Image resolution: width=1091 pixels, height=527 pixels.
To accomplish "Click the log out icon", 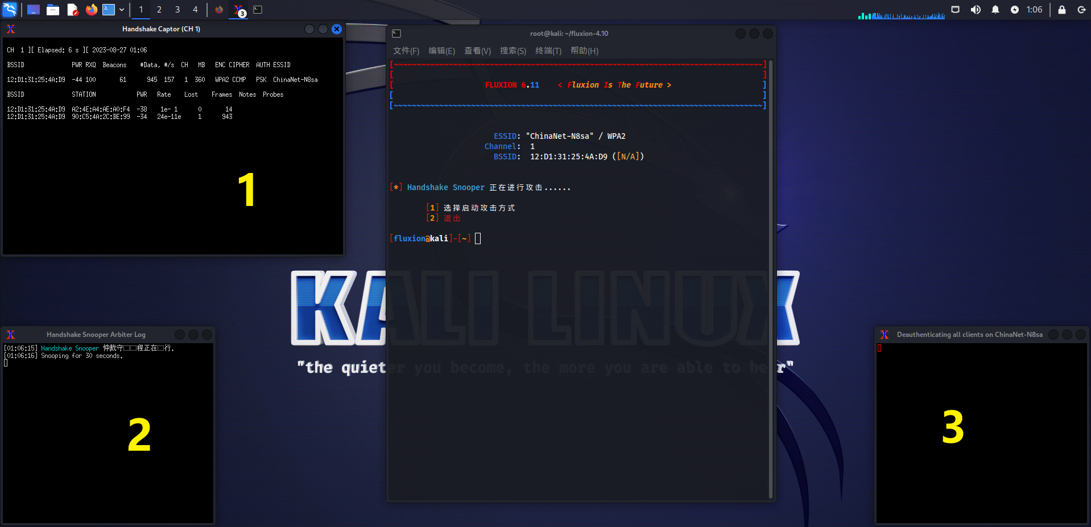I will [x=1081, y=10].
